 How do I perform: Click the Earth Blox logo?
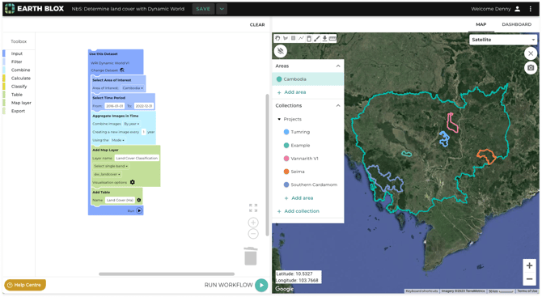(x=34, y=9)
